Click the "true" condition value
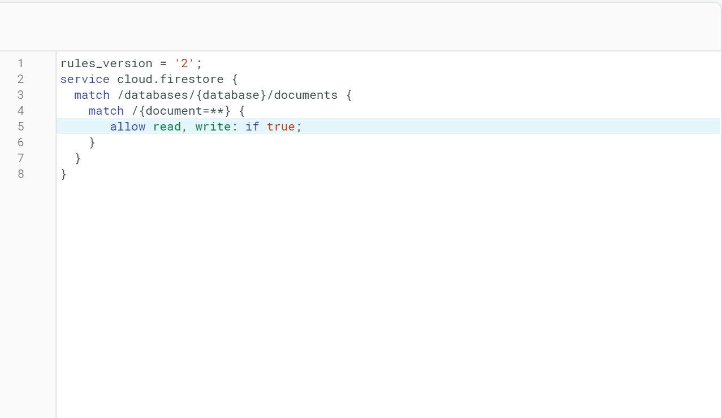This screenshot has height=418, width=722. (x=281, y=127)
